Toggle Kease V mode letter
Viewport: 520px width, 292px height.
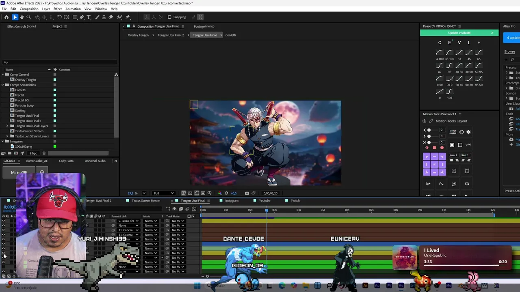point(459,43)
